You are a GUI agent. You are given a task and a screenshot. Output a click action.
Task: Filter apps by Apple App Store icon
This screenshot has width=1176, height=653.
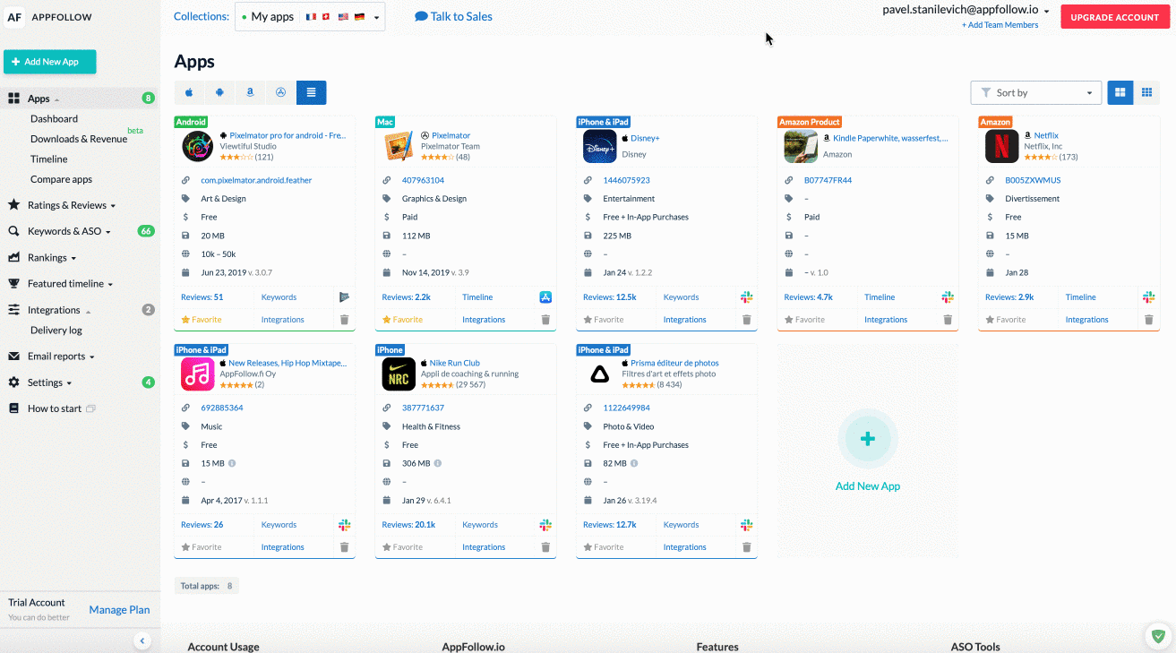pyautogui.click(x=189, y=92)
